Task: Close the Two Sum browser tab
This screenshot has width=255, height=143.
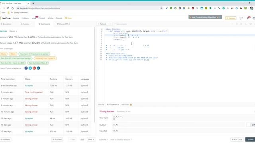Action: (28, 3)
